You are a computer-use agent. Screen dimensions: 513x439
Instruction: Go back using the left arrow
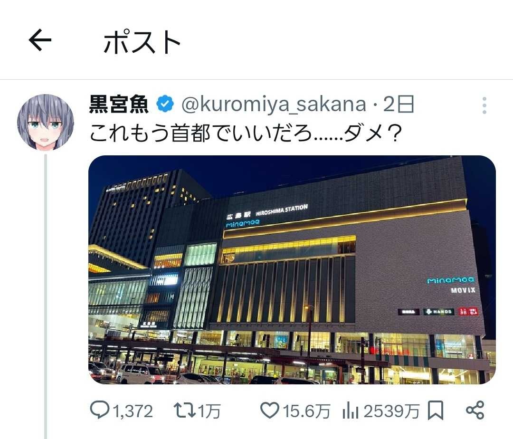coord(40,40)
